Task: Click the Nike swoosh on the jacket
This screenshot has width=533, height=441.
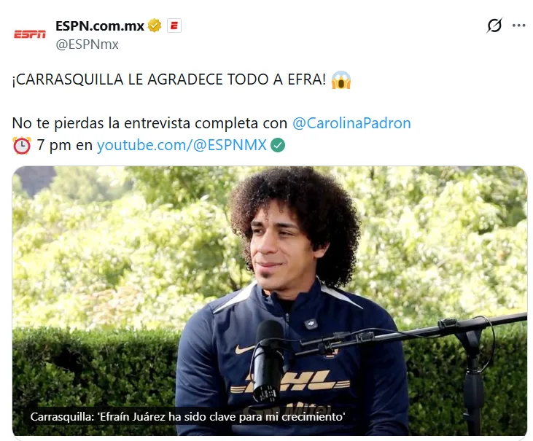Action: point(244,349)
